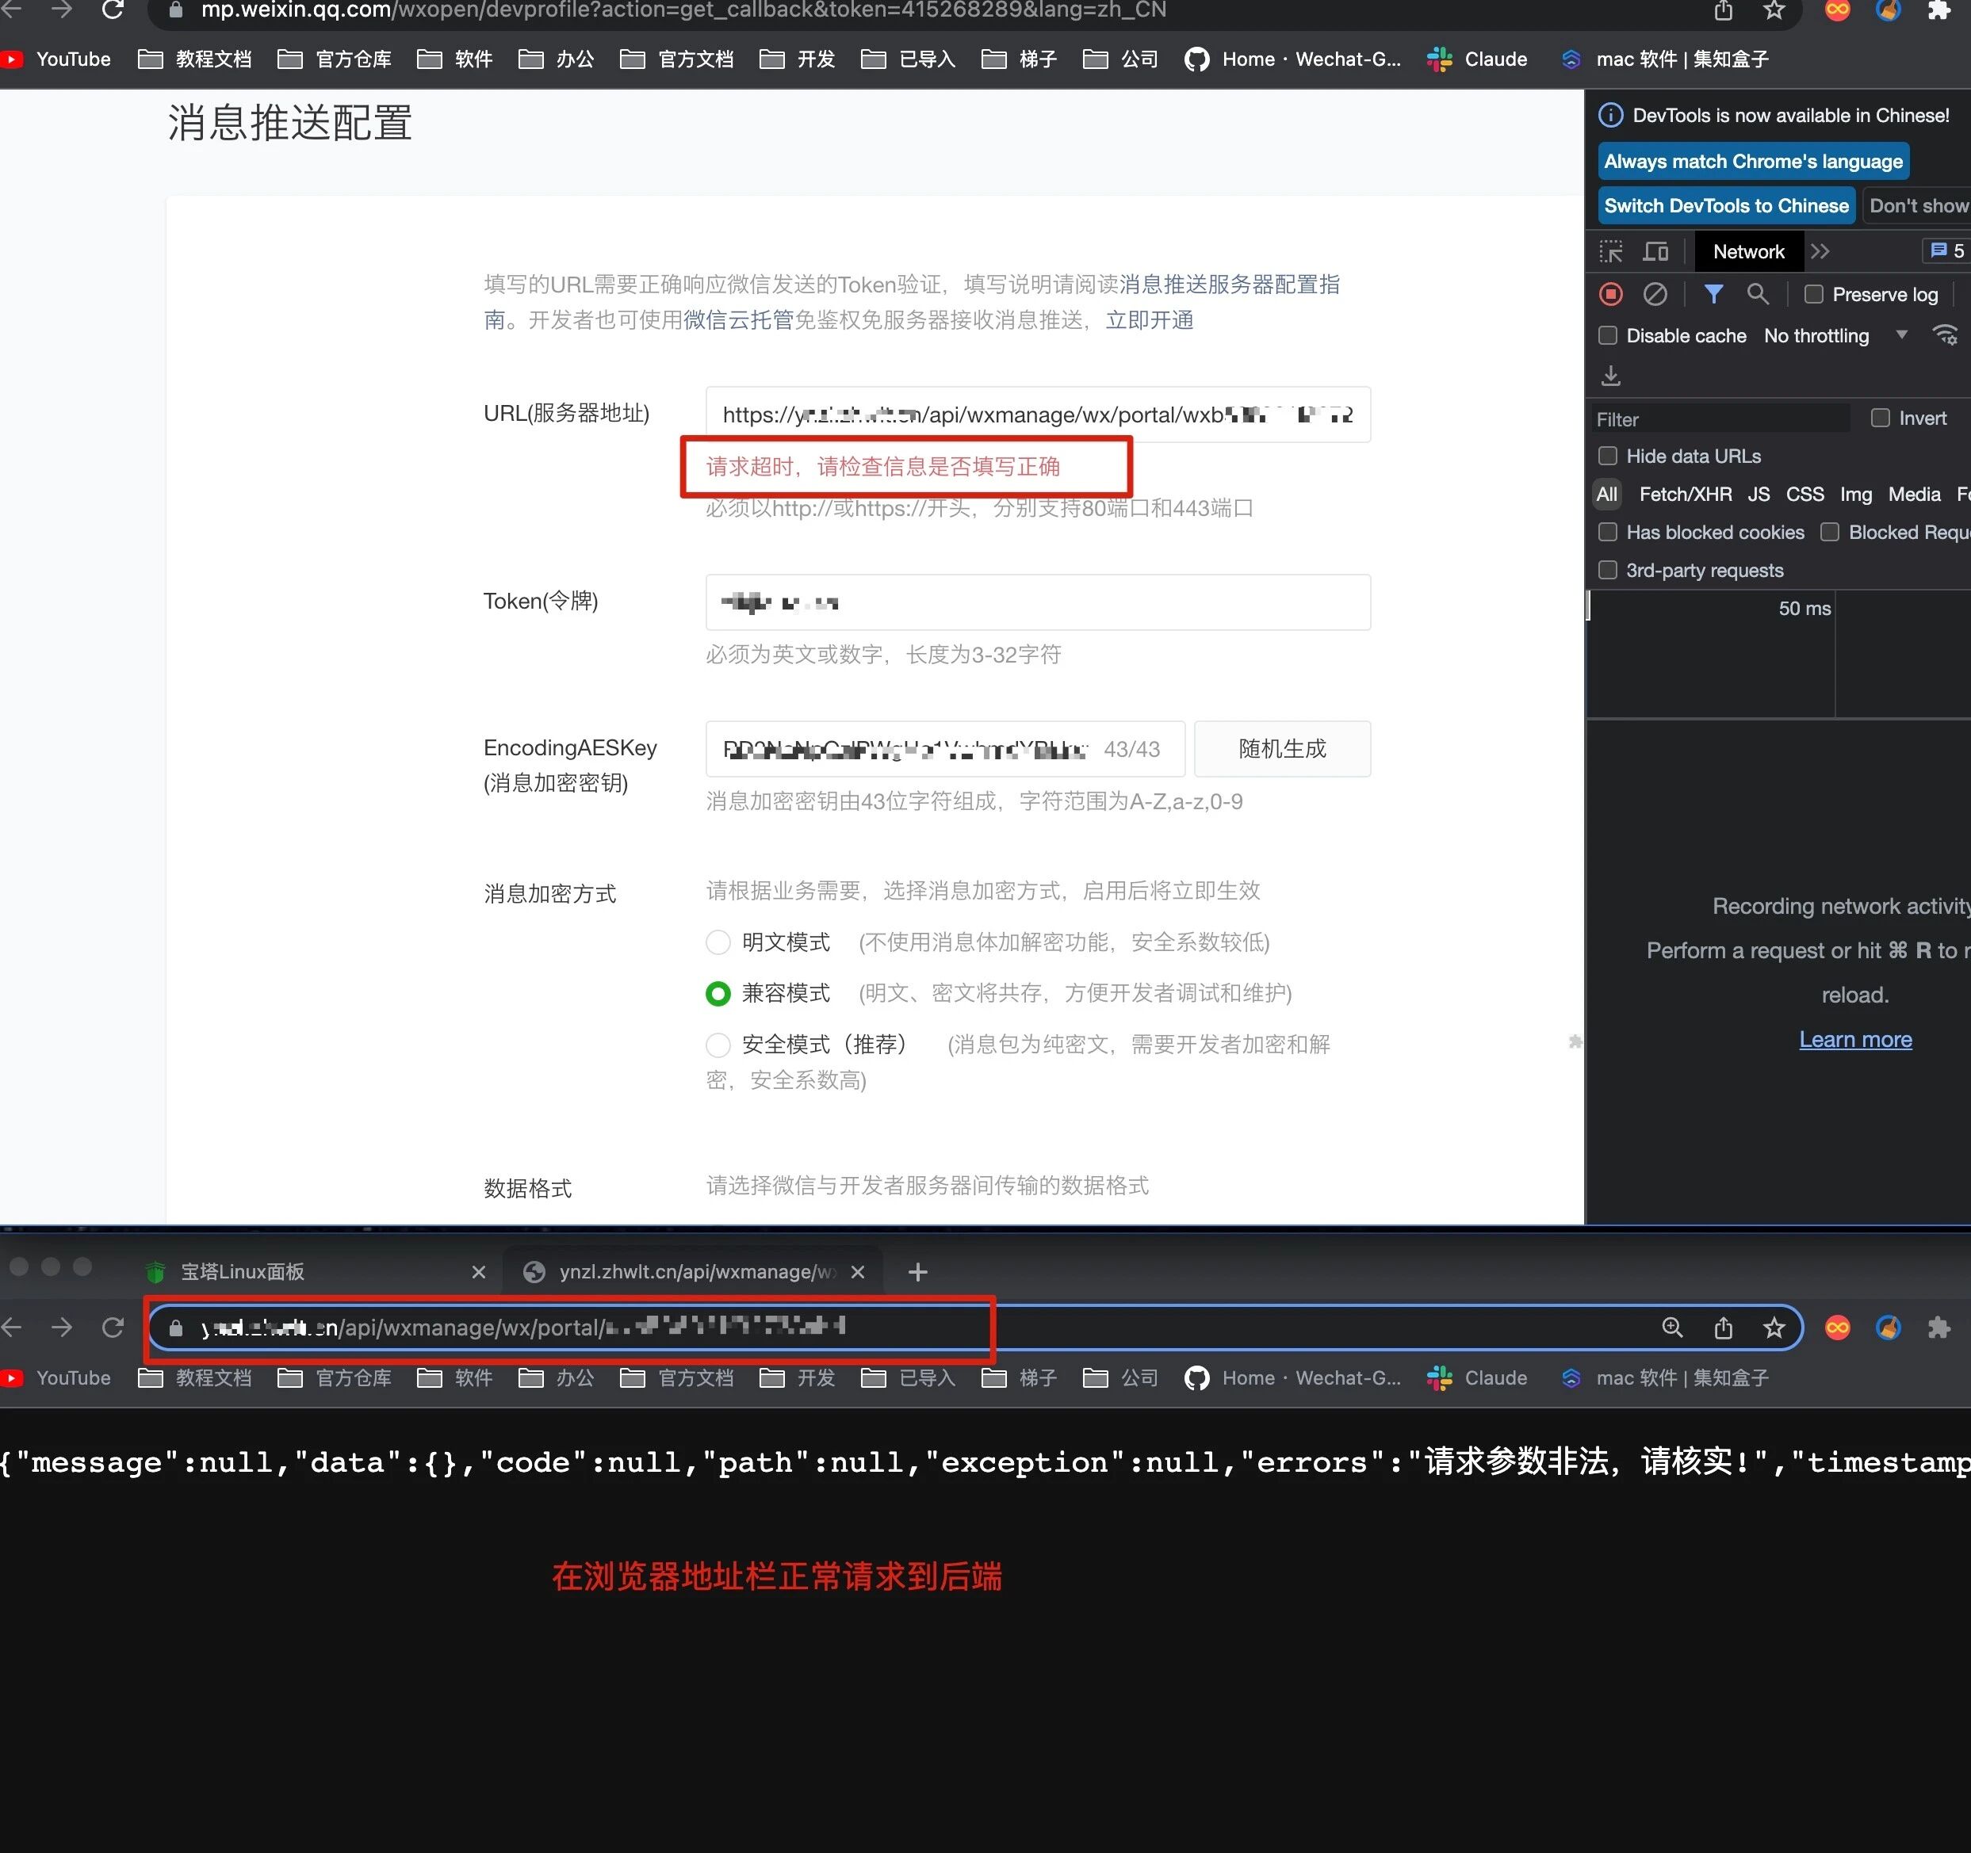Switch to the 宝塔Linux面板 browser tab
The height and width of the screenshot is (1853, 1971).
point(243,1271)
